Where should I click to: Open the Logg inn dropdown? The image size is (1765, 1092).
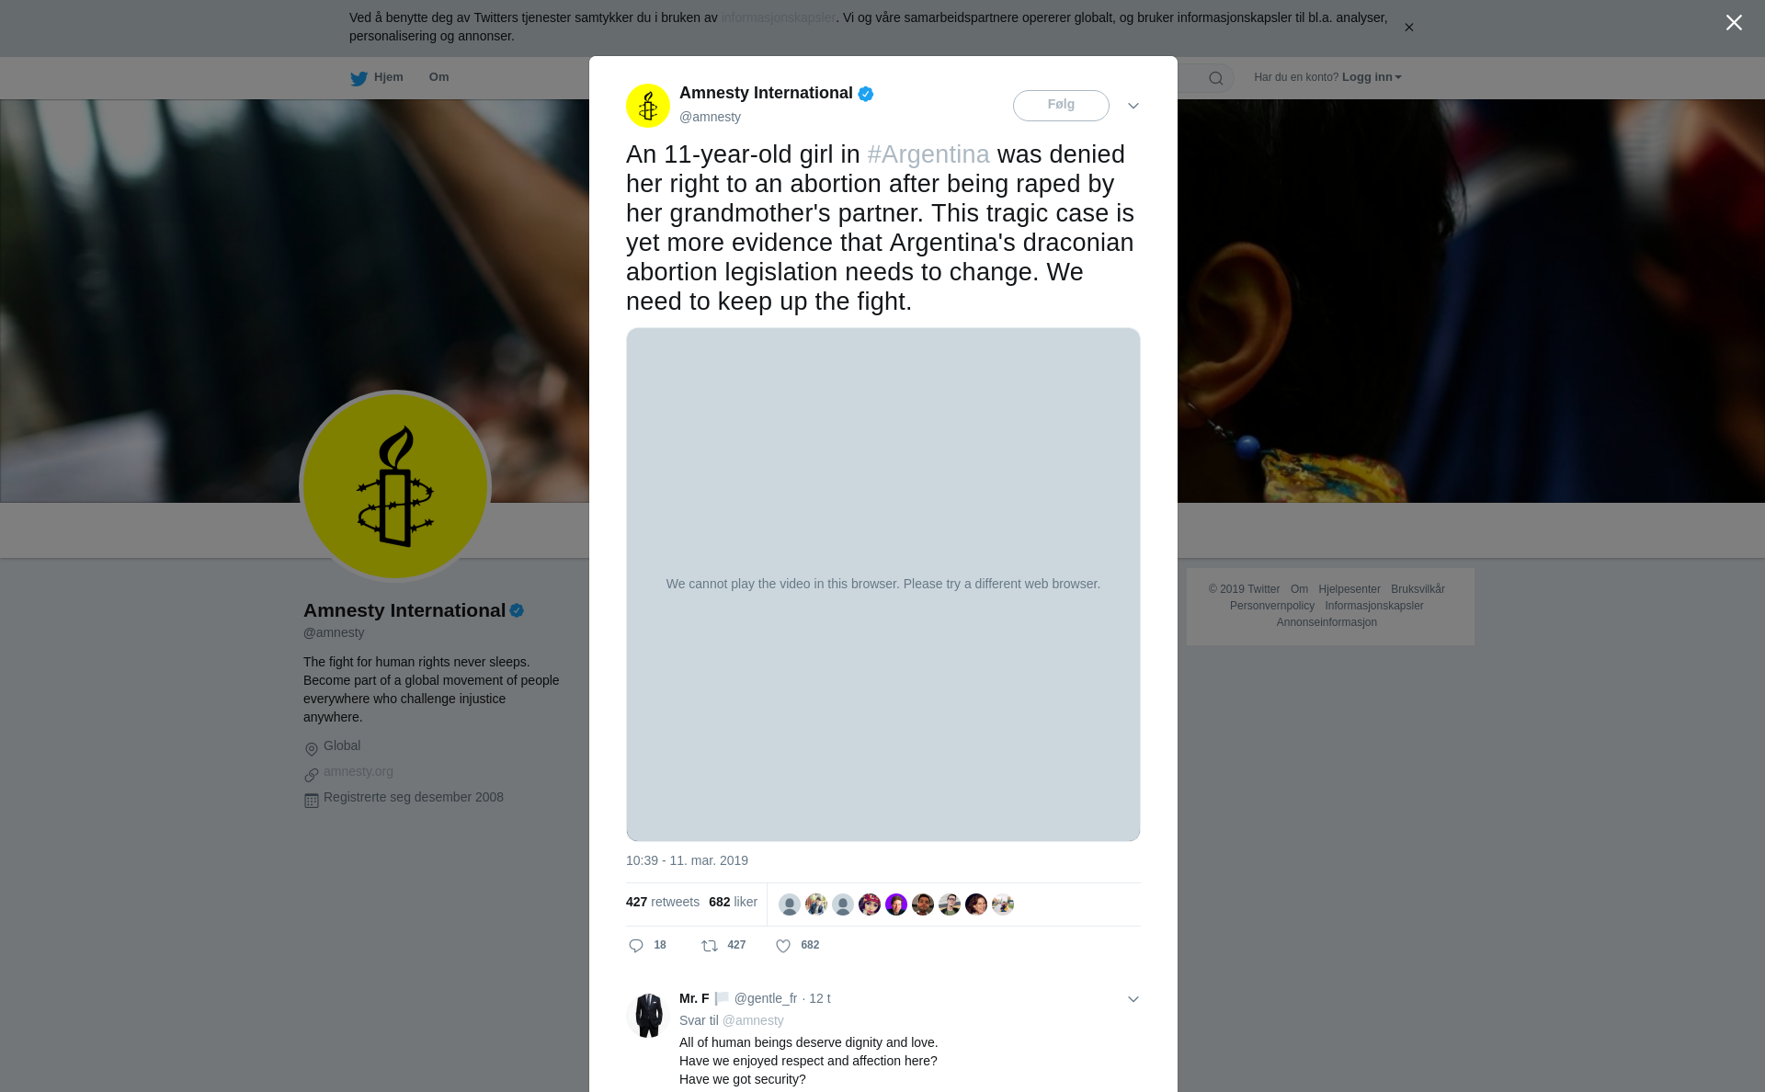click(1372, 77)
